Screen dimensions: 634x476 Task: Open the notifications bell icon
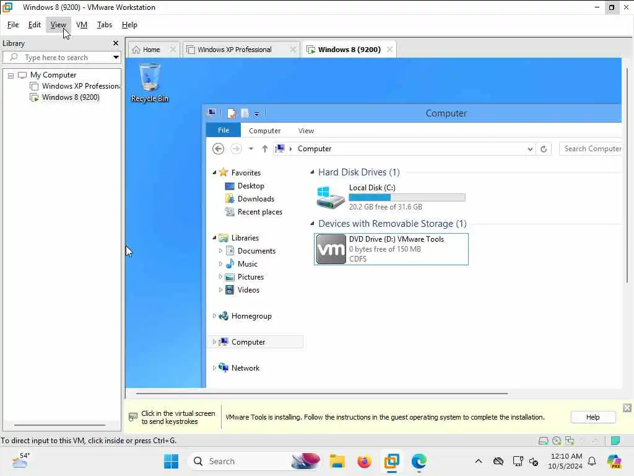point(592,461)
